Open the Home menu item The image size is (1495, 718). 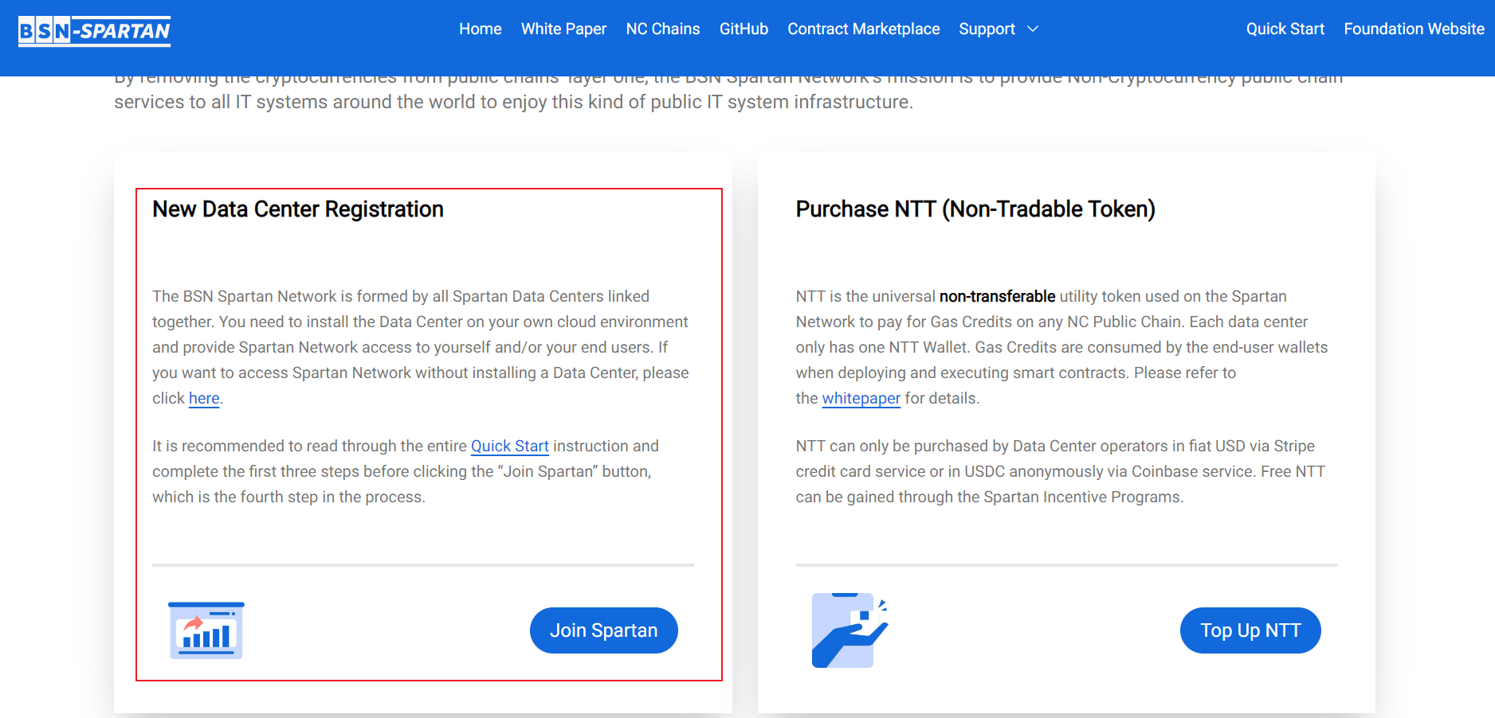point(480,29)
